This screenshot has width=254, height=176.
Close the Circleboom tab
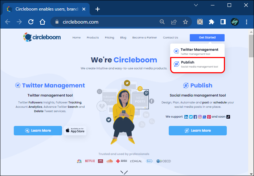click(x=84, y=9)
